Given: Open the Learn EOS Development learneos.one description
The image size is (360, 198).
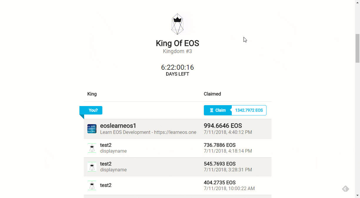Looking at the screenshot, I should pyautogui.click(x=148, y=132).
